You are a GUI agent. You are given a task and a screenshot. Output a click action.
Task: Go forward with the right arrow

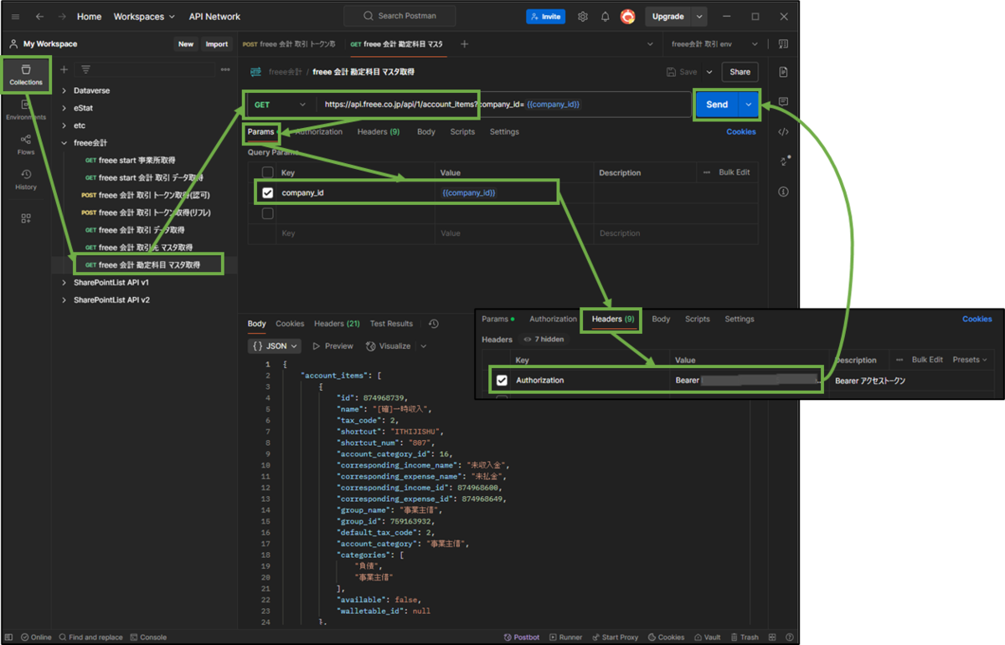[x=61, y=17]
